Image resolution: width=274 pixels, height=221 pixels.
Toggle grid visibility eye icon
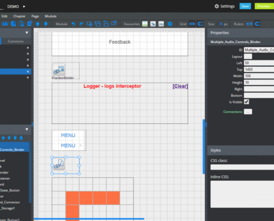pos(192,24)
